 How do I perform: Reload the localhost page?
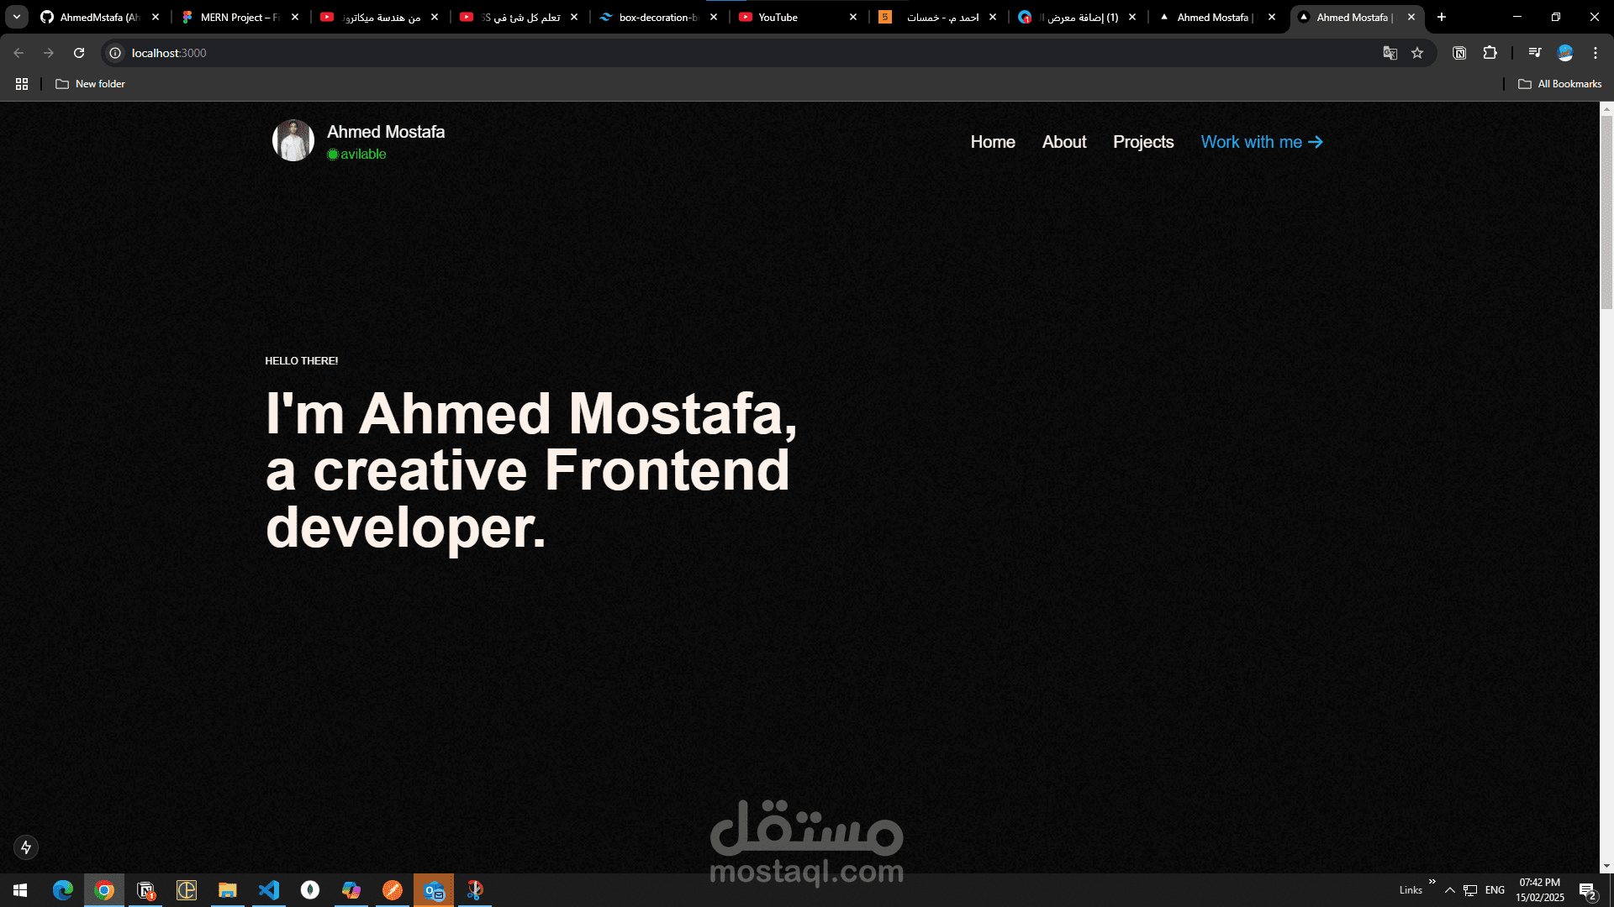pos(79,53)
